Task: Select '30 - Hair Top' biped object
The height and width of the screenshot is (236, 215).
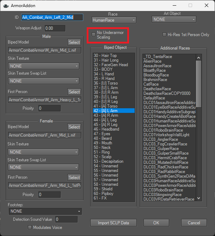Action: point(114,56)
